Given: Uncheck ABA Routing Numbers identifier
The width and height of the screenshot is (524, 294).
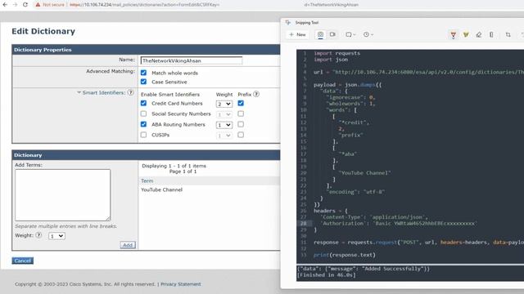Looking at the screenshot, I should point(144,124).
